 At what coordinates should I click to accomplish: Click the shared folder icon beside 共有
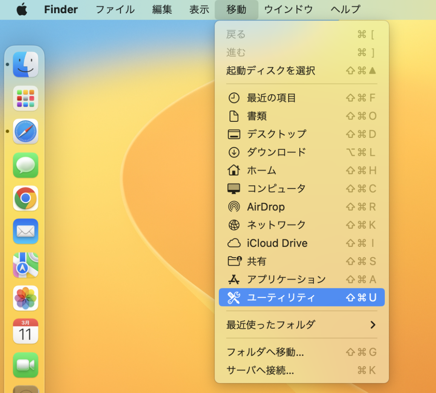point(235,261)
